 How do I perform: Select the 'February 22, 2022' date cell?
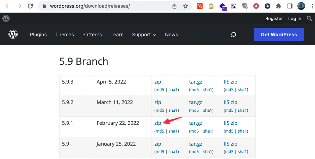[x=118, y=123]
